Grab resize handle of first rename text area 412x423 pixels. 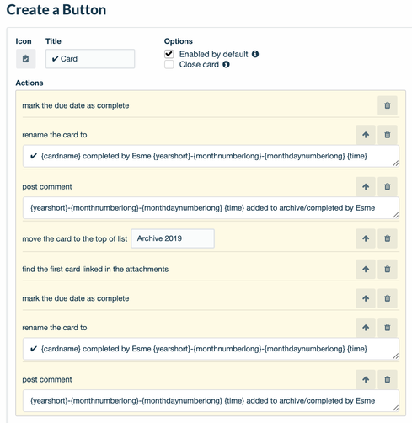pyautogui.click(x=395, y=163)
